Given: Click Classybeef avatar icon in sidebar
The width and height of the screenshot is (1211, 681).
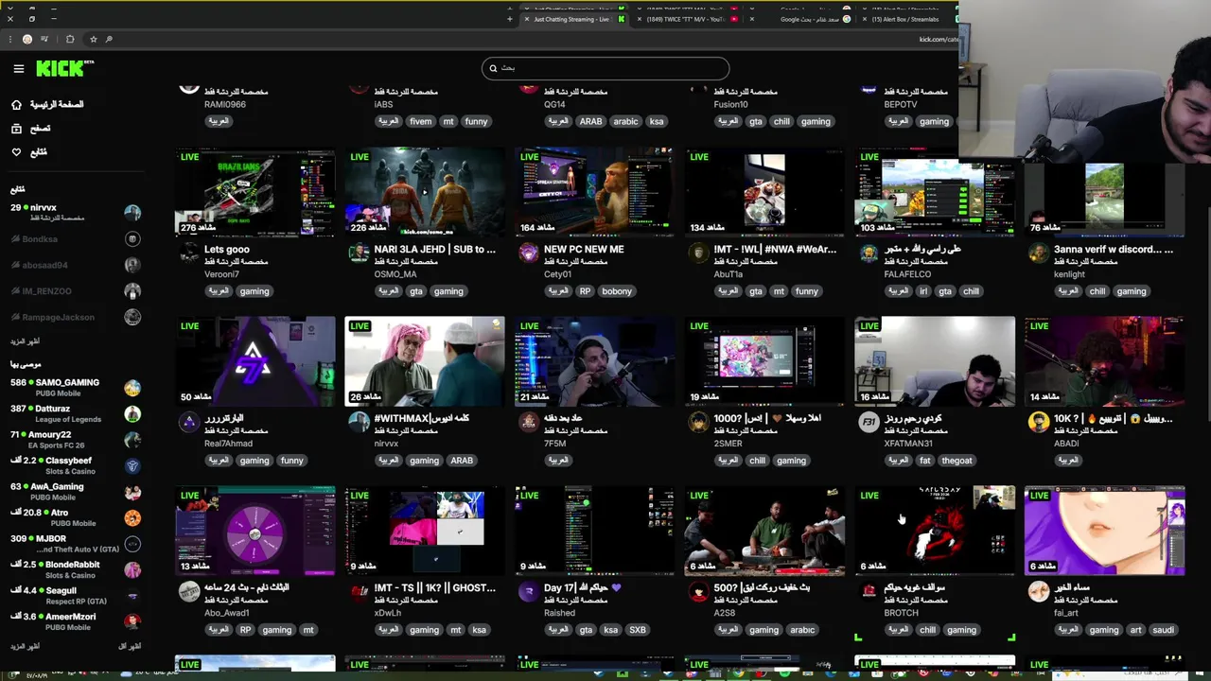Looking at the screenshot, I should click(x=132, y=465).
